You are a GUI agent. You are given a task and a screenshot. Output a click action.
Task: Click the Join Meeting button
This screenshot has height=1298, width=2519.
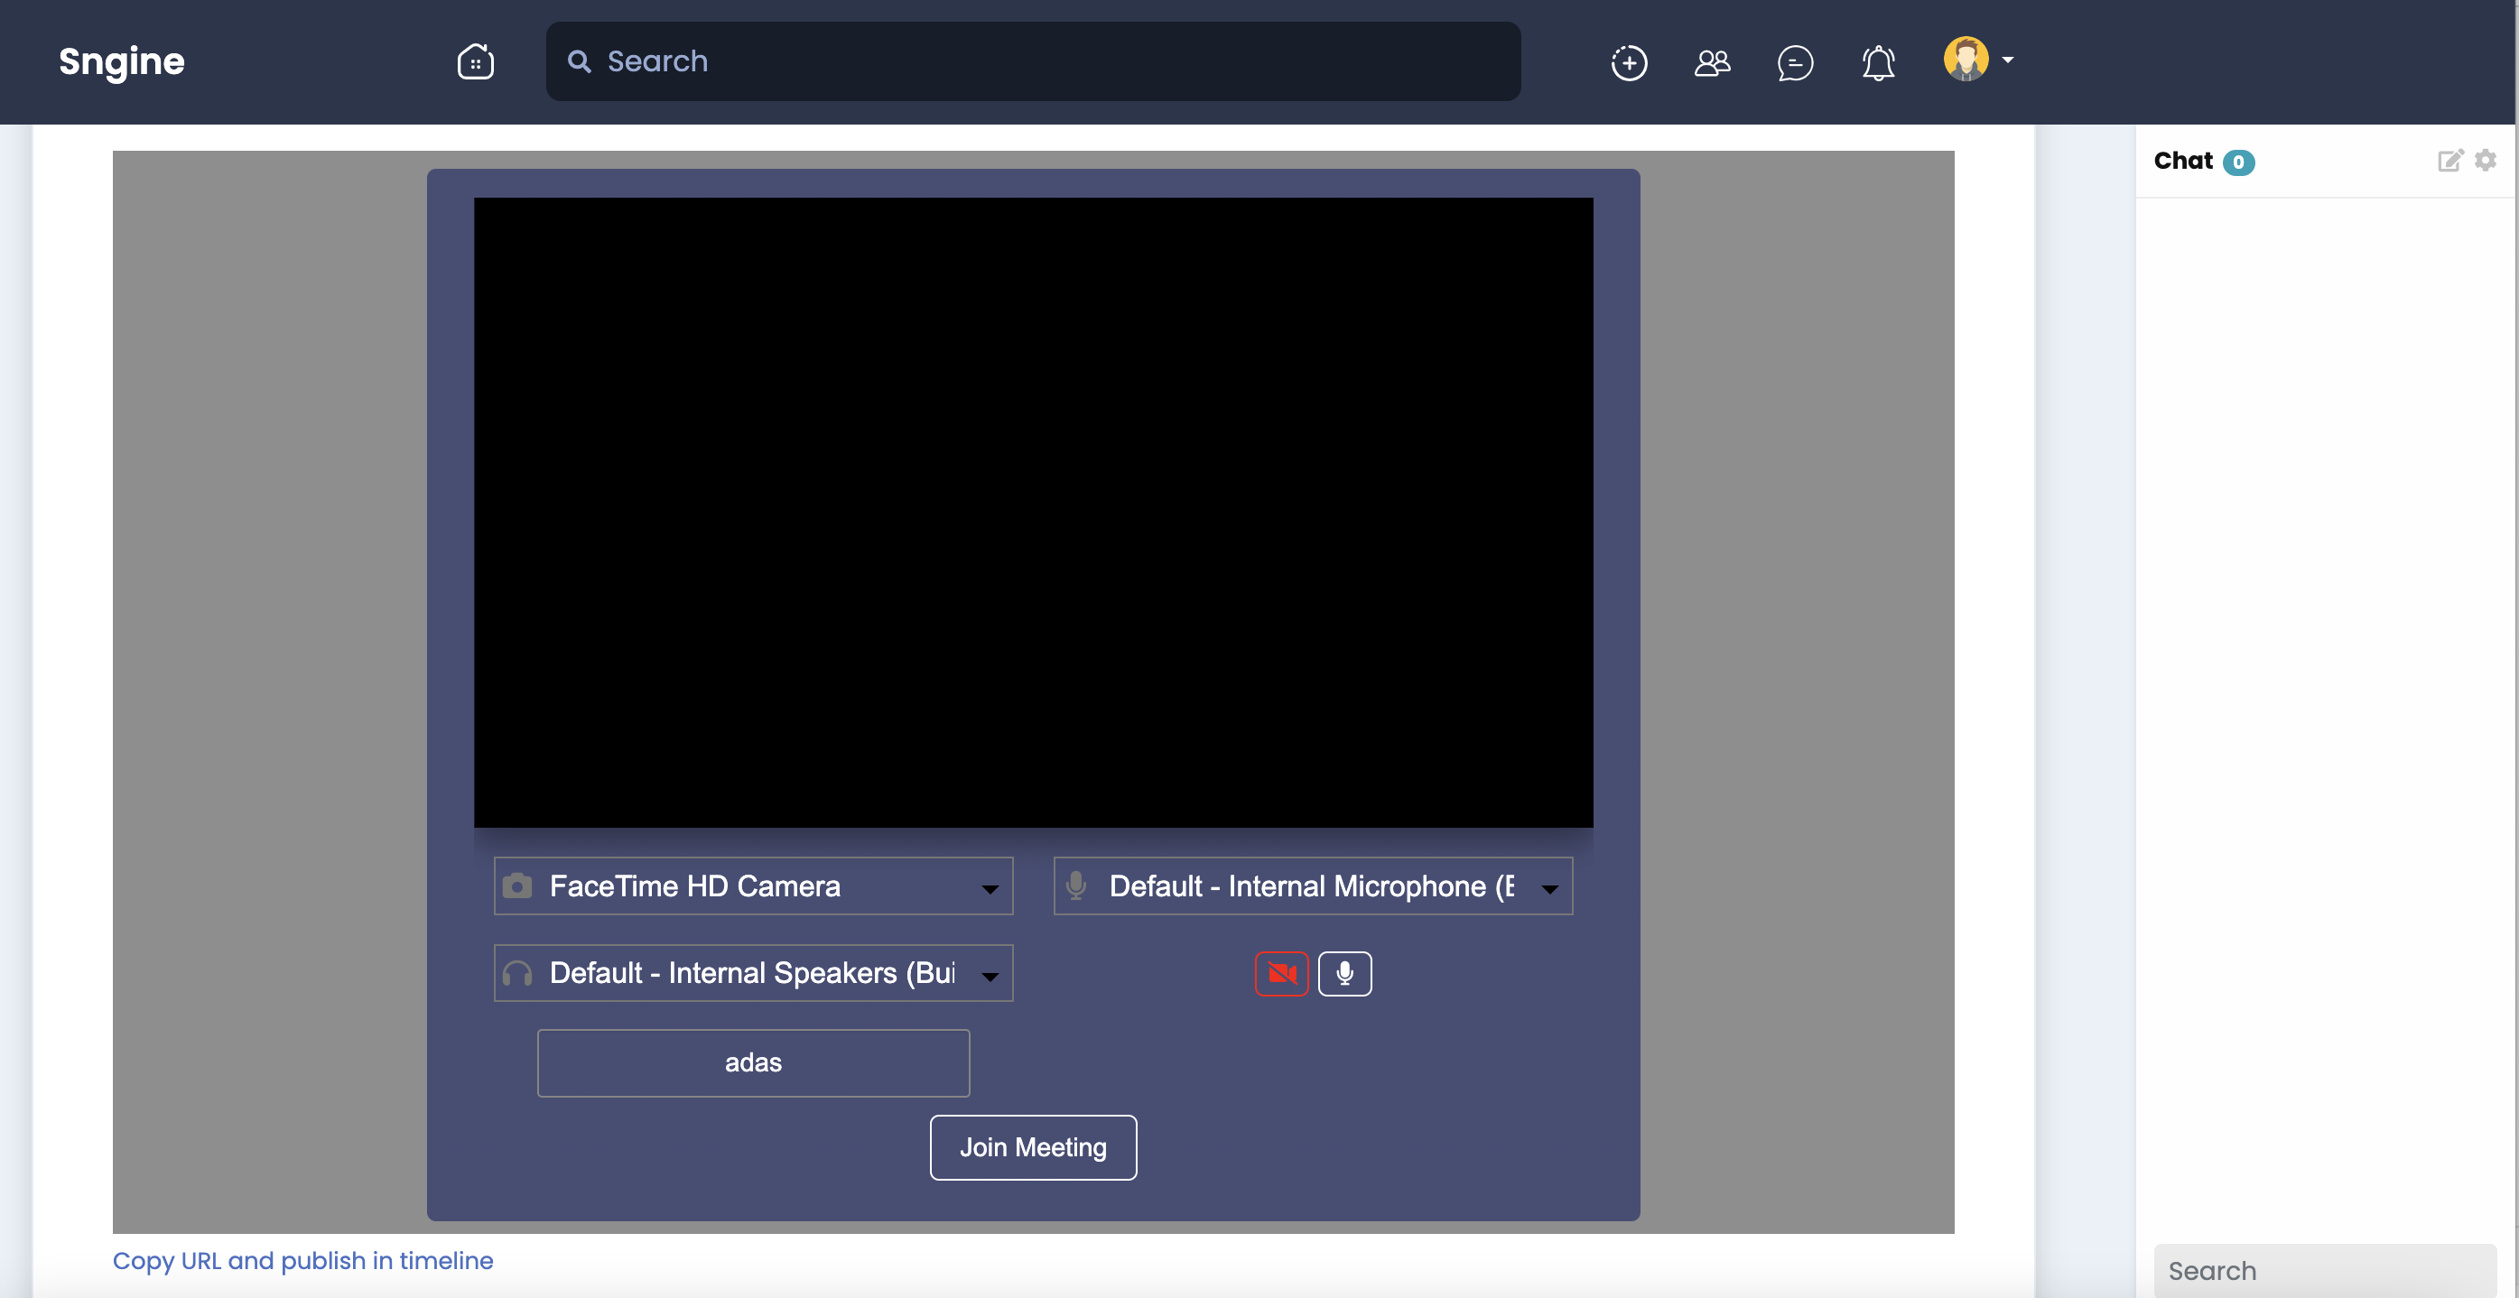click(1033, 1146)
